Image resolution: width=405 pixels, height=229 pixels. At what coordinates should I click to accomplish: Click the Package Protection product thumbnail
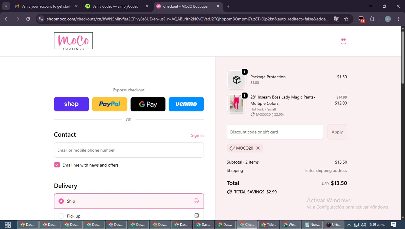click(237, 80)
